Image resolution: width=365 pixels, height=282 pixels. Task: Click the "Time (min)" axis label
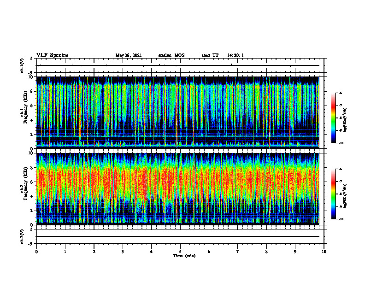click(x=184, y=256)
